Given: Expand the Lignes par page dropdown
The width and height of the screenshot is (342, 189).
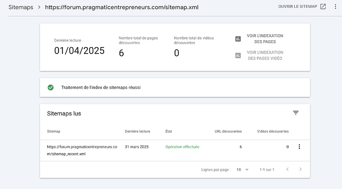Looking at the screenshot, I should point(242,170).
